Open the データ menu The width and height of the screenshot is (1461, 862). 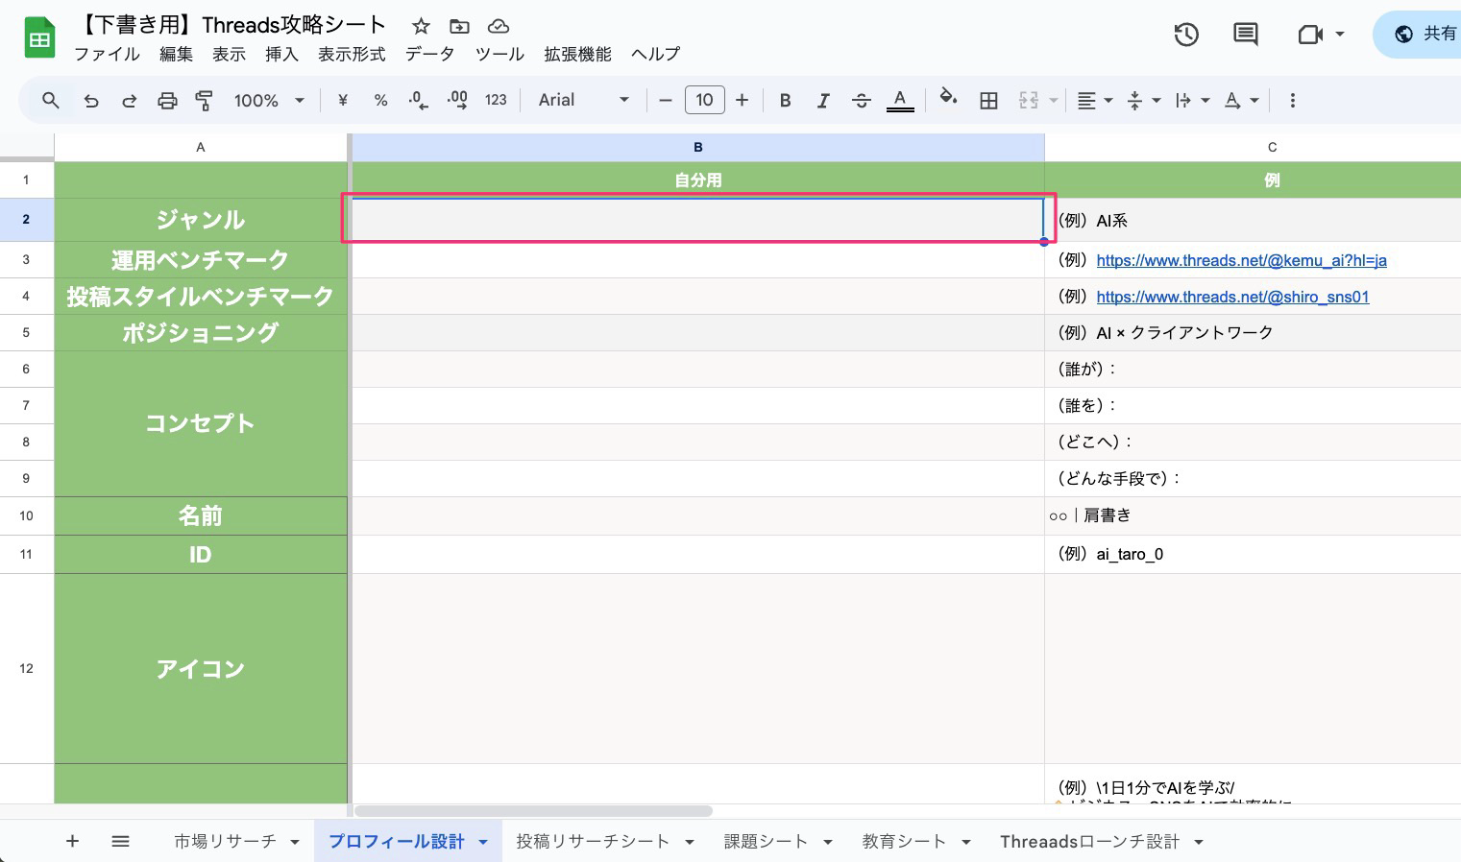(429, 54)
